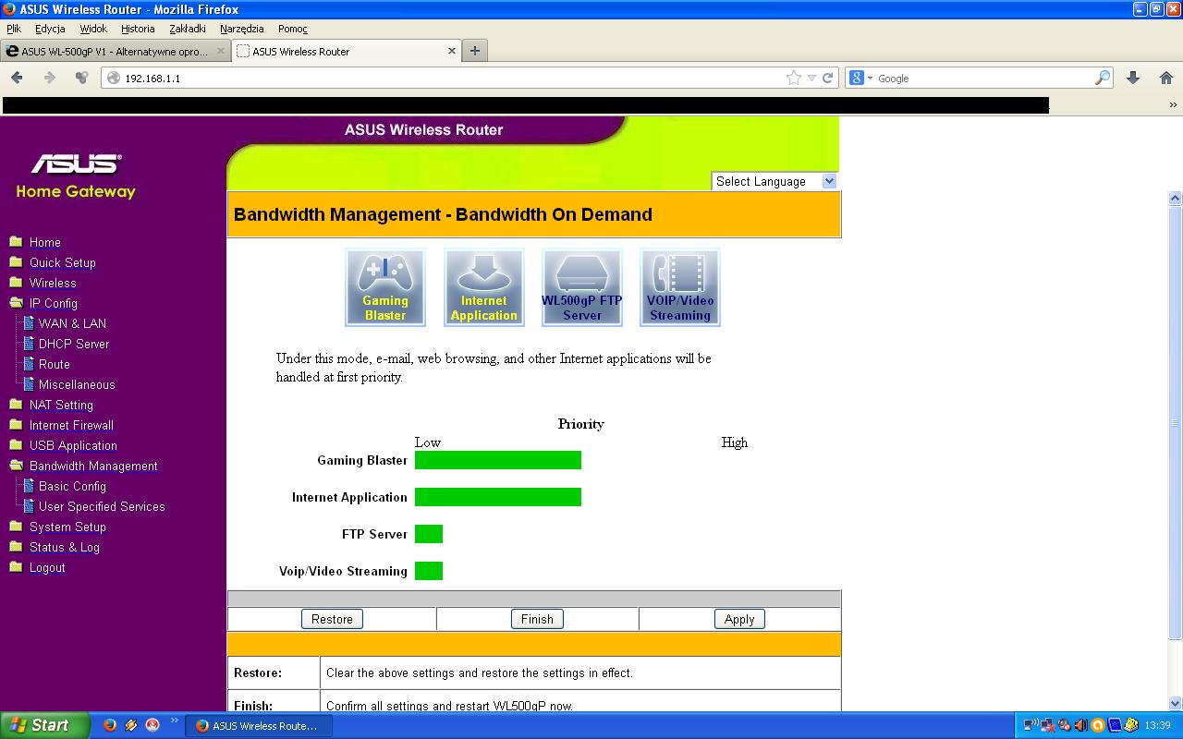Image resolution: width=1183 pixels, height=739 pixels.
Task: Open the Quick Setup link
Action: tap(63, 262)
